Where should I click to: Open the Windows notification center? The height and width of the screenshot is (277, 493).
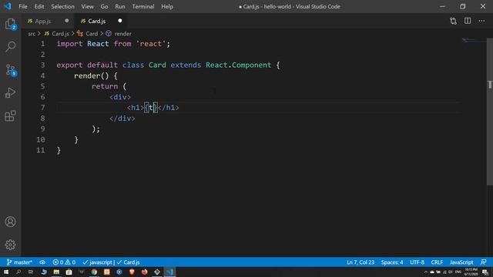click(485, 272)
